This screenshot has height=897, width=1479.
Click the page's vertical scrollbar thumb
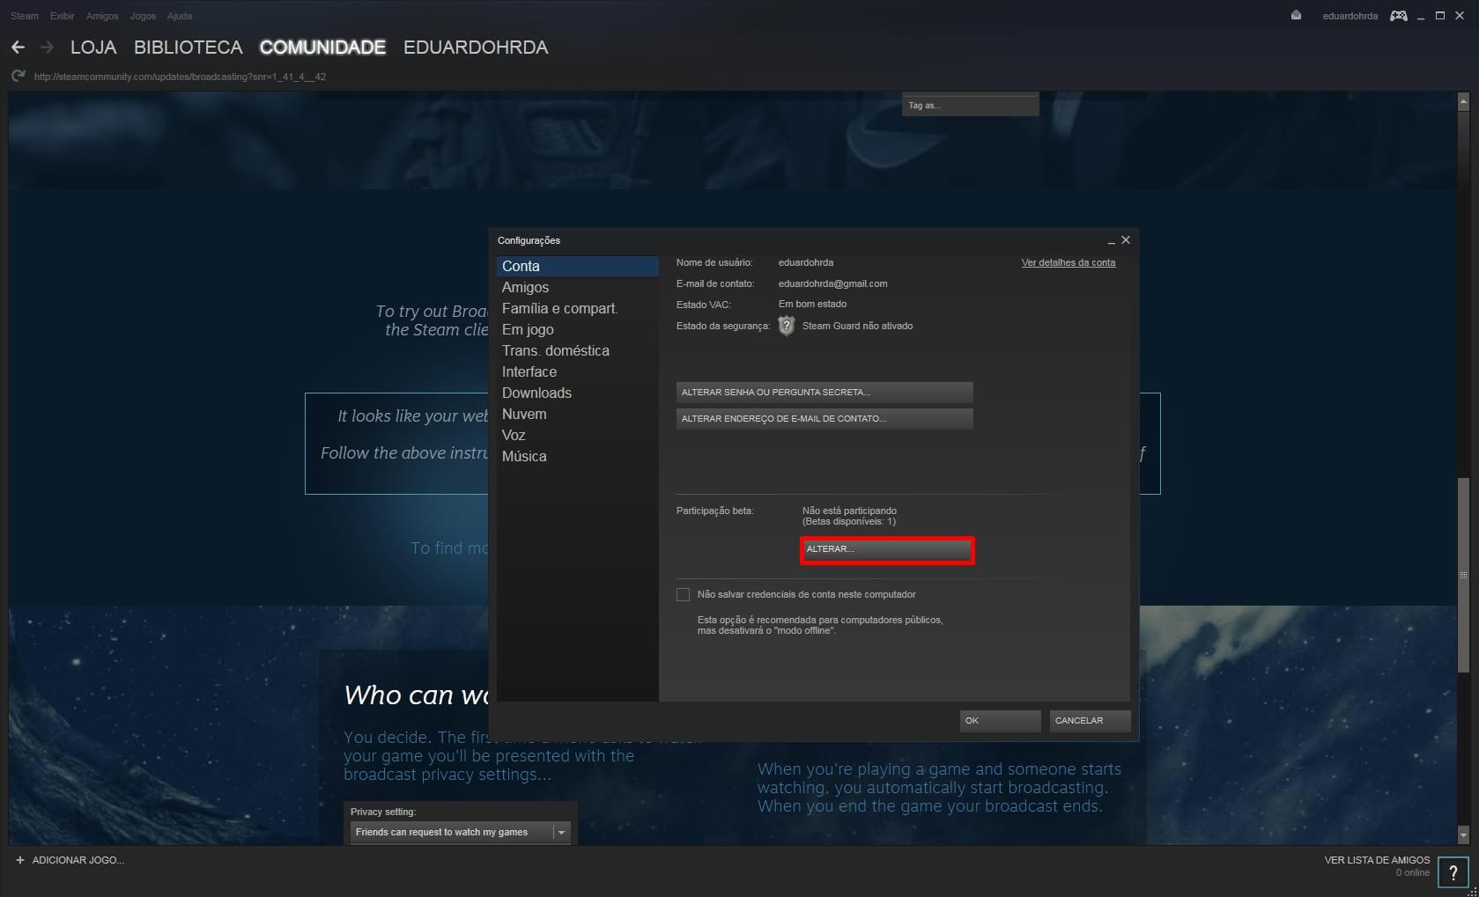click(x=1463, y=575)
